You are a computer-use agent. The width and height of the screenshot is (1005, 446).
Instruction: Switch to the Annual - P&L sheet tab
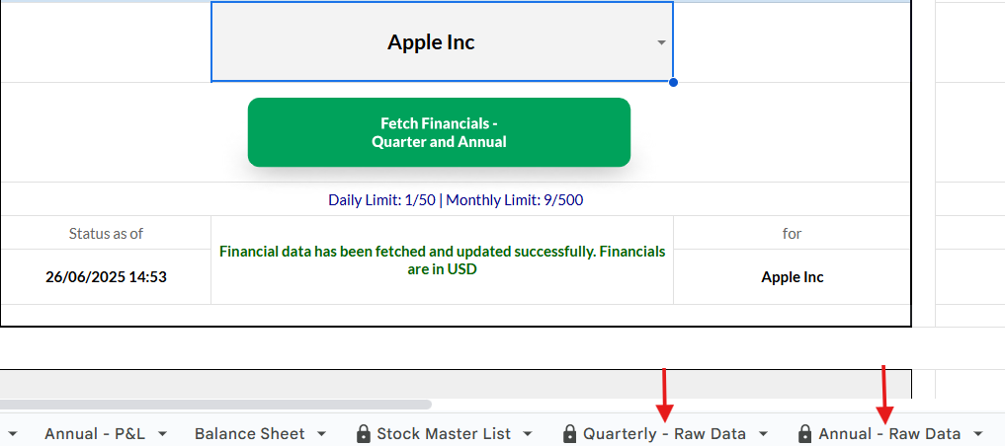click(x=95, y=434)
